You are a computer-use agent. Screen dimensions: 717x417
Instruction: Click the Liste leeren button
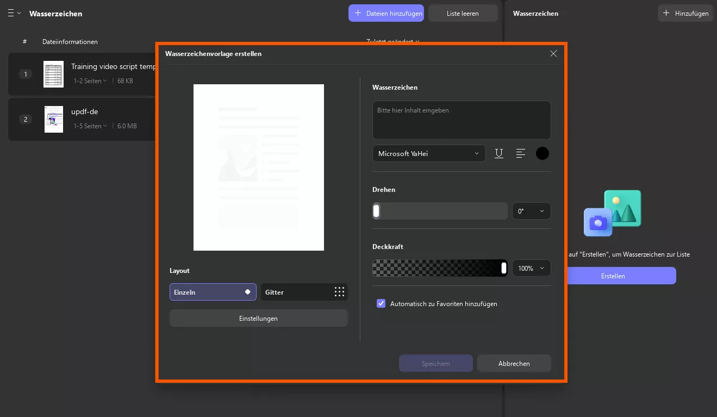[463, 13]
